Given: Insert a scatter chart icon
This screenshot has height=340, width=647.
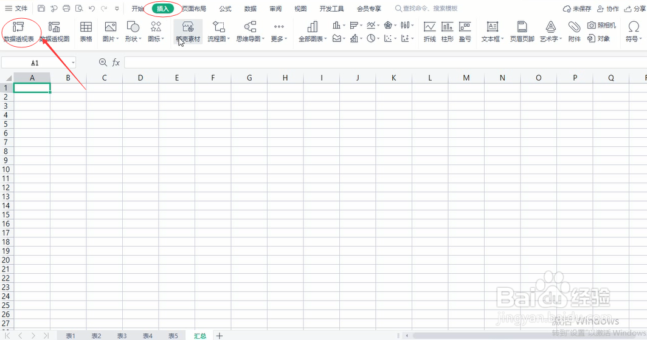Looking at the screenshot, I should pos(390,38).
